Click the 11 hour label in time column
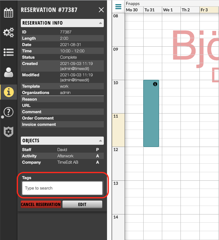Viewport: 219px width, 240px height. click(116, 116)
